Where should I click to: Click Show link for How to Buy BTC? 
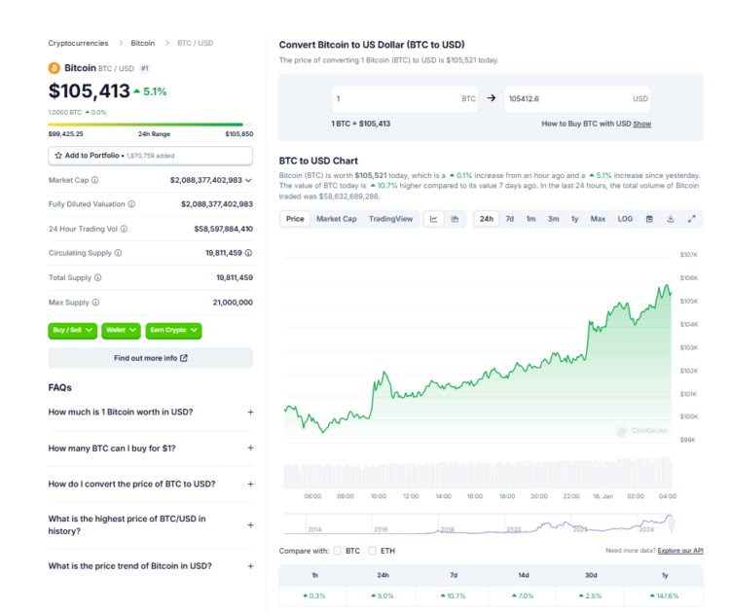click(642, 124)
